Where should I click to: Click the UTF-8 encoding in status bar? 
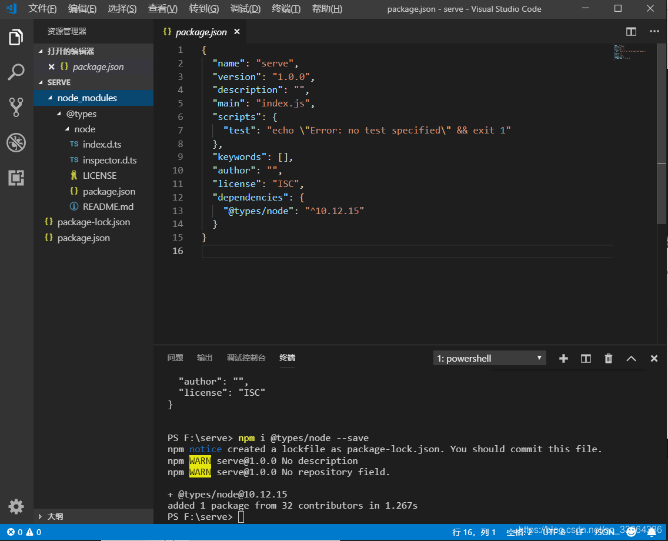click(x=555, y=532)
